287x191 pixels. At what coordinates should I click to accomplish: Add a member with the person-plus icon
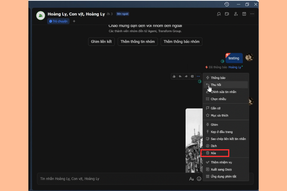[x=236, y=14]
